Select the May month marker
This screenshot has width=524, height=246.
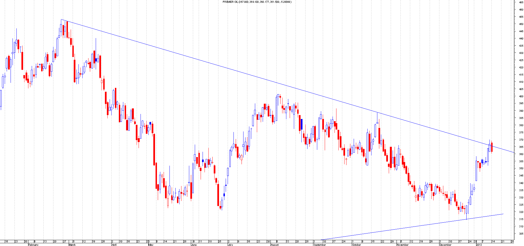coord(151,245)
